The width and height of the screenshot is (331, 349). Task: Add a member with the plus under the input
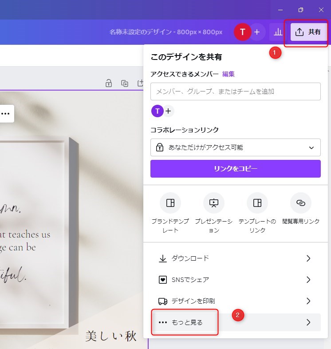(169, 111)
